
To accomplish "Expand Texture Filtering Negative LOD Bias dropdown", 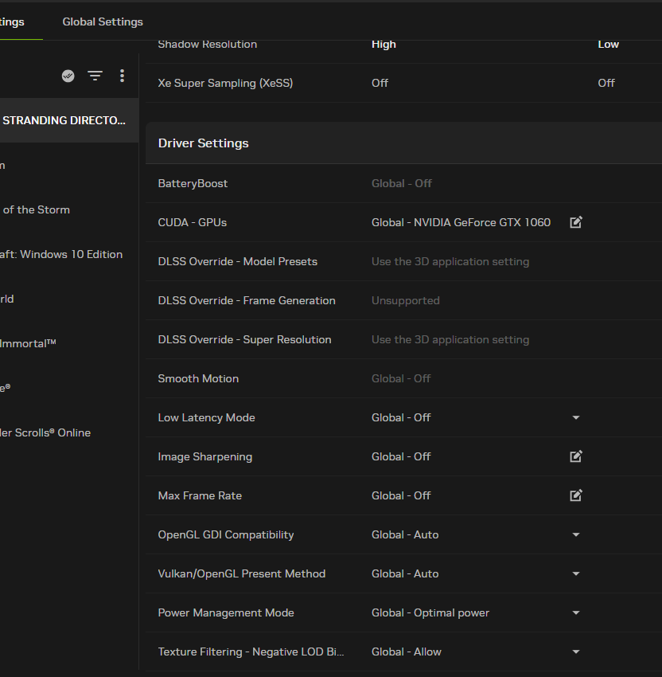I will (x=576, y=652).
